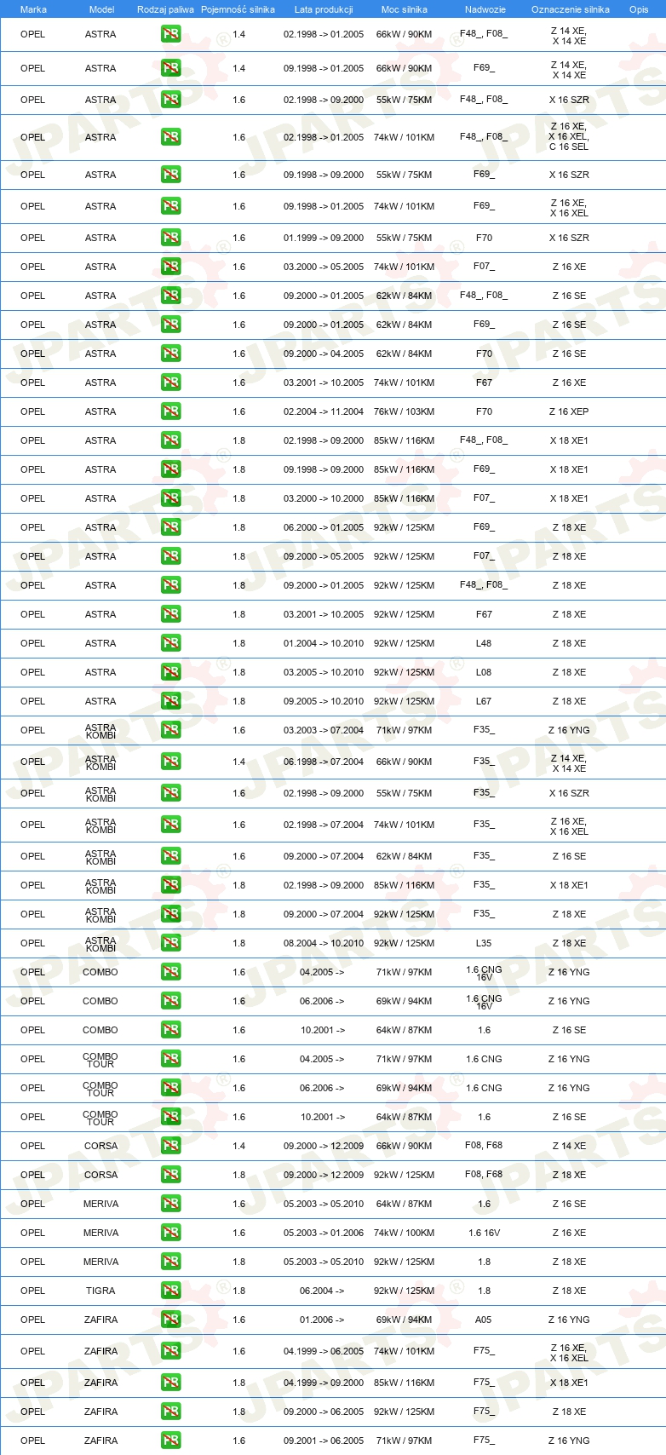Select fuel icon for ASTRA F67 1.8 row
This screenshot has height=1455, width=666.
[x=170, y=614]
